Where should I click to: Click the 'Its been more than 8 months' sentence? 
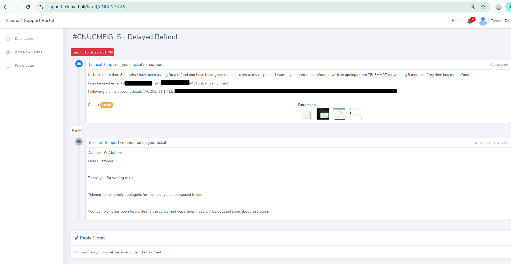click(x=279, y=75)
